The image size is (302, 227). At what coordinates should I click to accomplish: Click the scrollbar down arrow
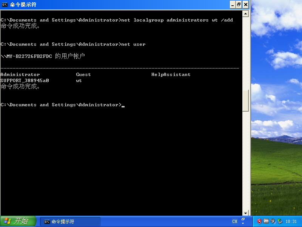point(245,213)
